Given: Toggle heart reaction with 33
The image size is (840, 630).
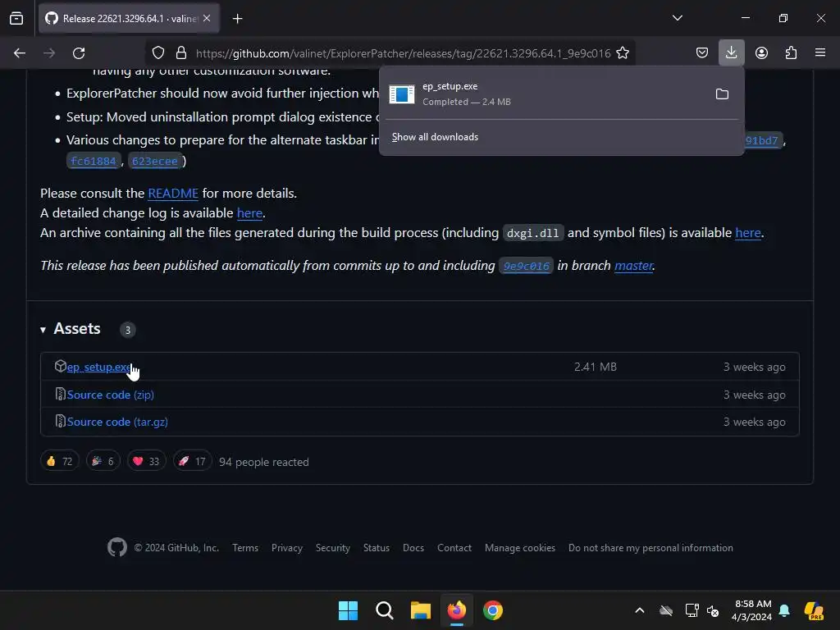Looking at the screenshot, I should tap(146, 461).
